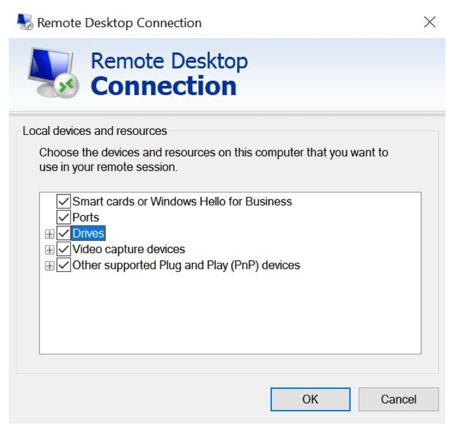Select the Smart cards or Windows Hello label
This screenshot has width=452, height=432.
(x=182, y=201)
